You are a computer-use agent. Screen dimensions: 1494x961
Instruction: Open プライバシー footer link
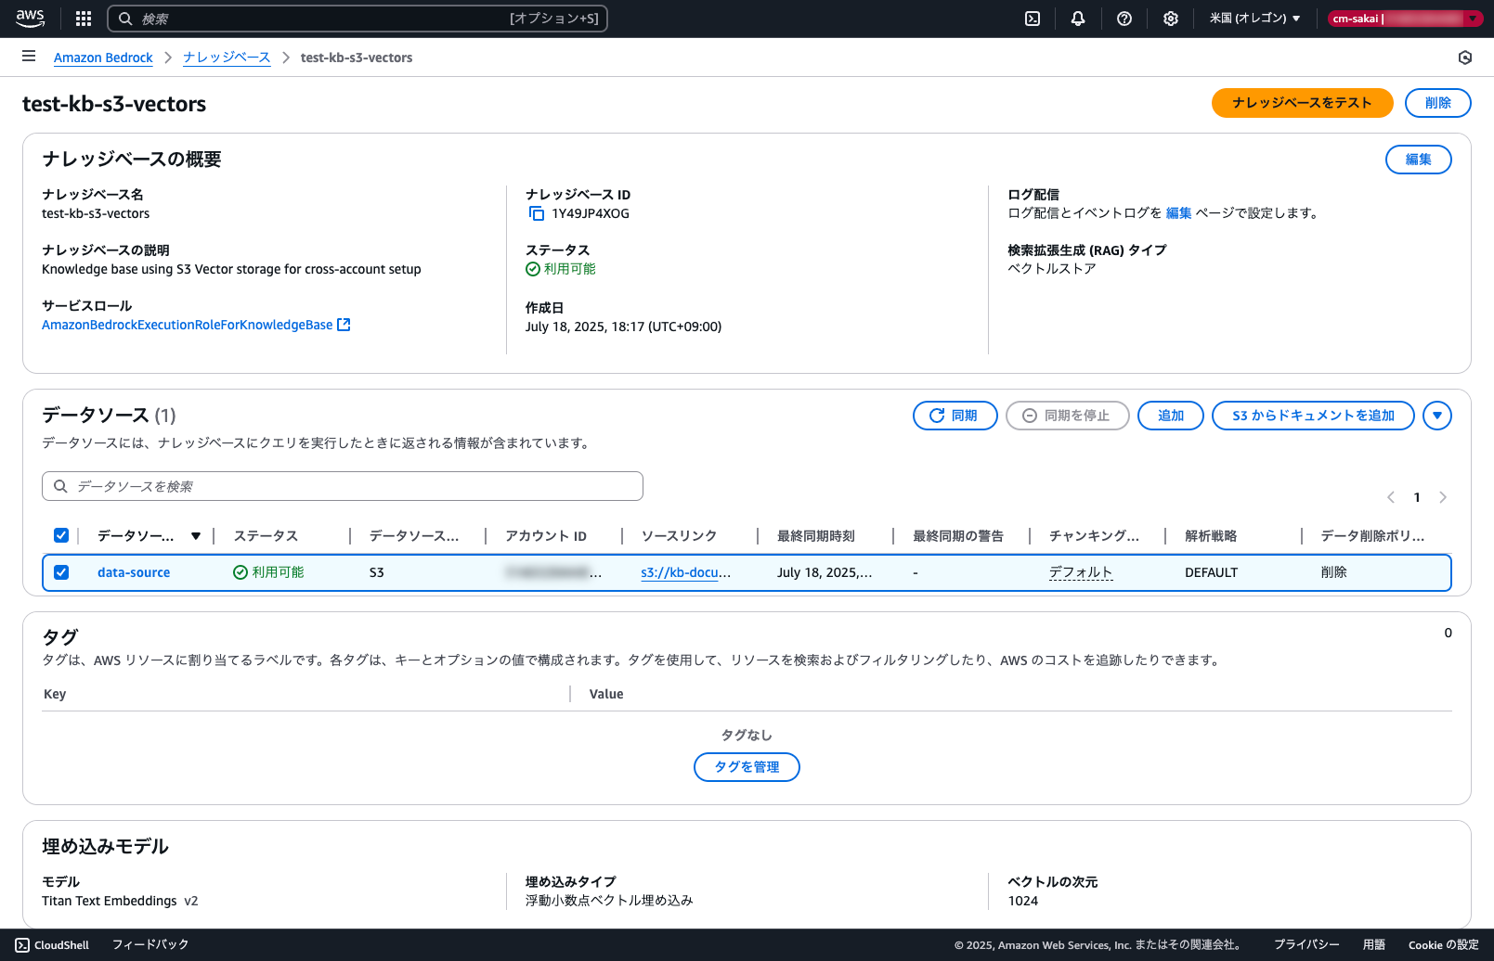1306,945
